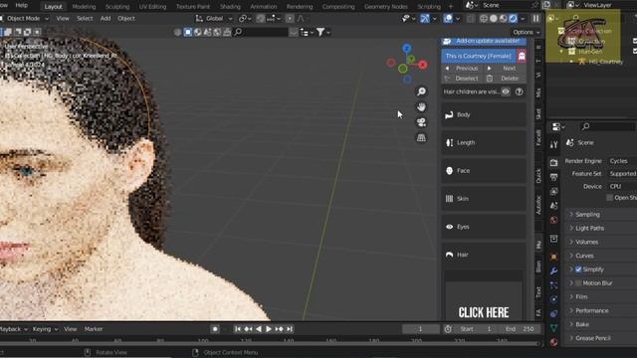Screen dimensions: 637x358
Task: Toggle X-ray view button
Action: click(x=470, y=18)
